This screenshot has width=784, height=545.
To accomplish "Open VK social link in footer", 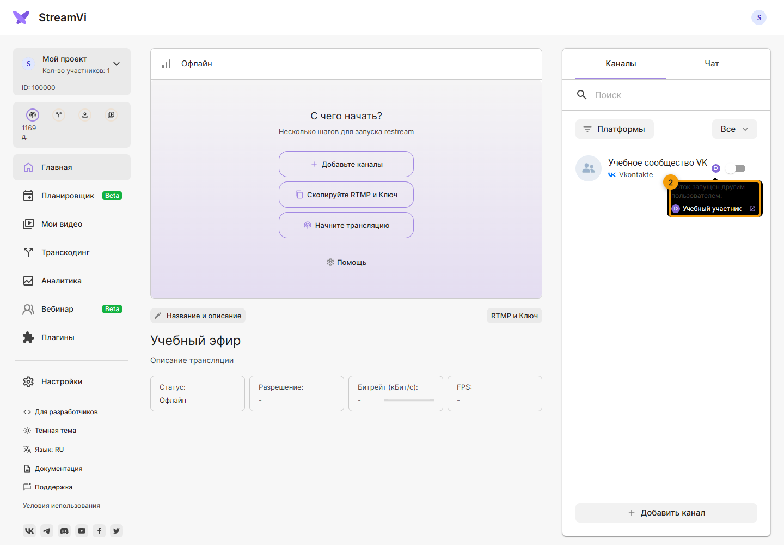I will (29, 531).
